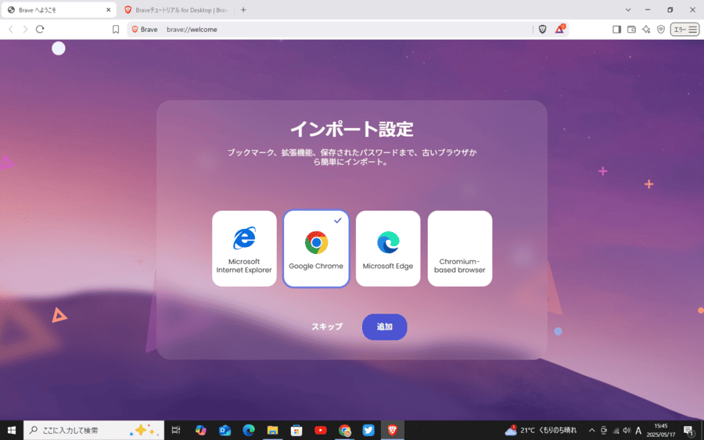Bookmark this page with the bookmark icon
Screen dimensions: 704x440
[x=116, y=29]
